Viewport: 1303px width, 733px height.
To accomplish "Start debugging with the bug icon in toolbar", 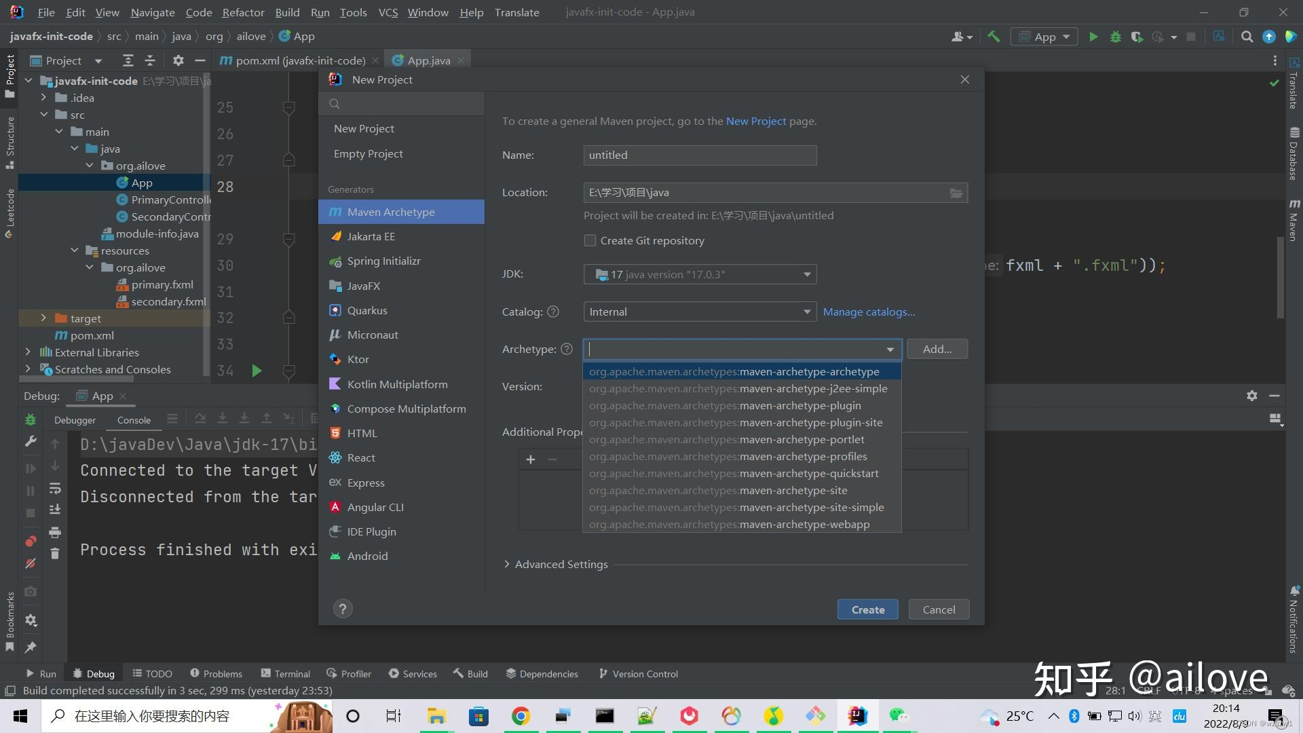I will point(1115,37).
